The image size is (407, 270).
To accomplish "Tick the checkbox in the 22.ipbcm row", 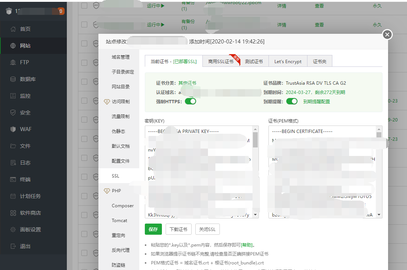I will click(84, 6).
